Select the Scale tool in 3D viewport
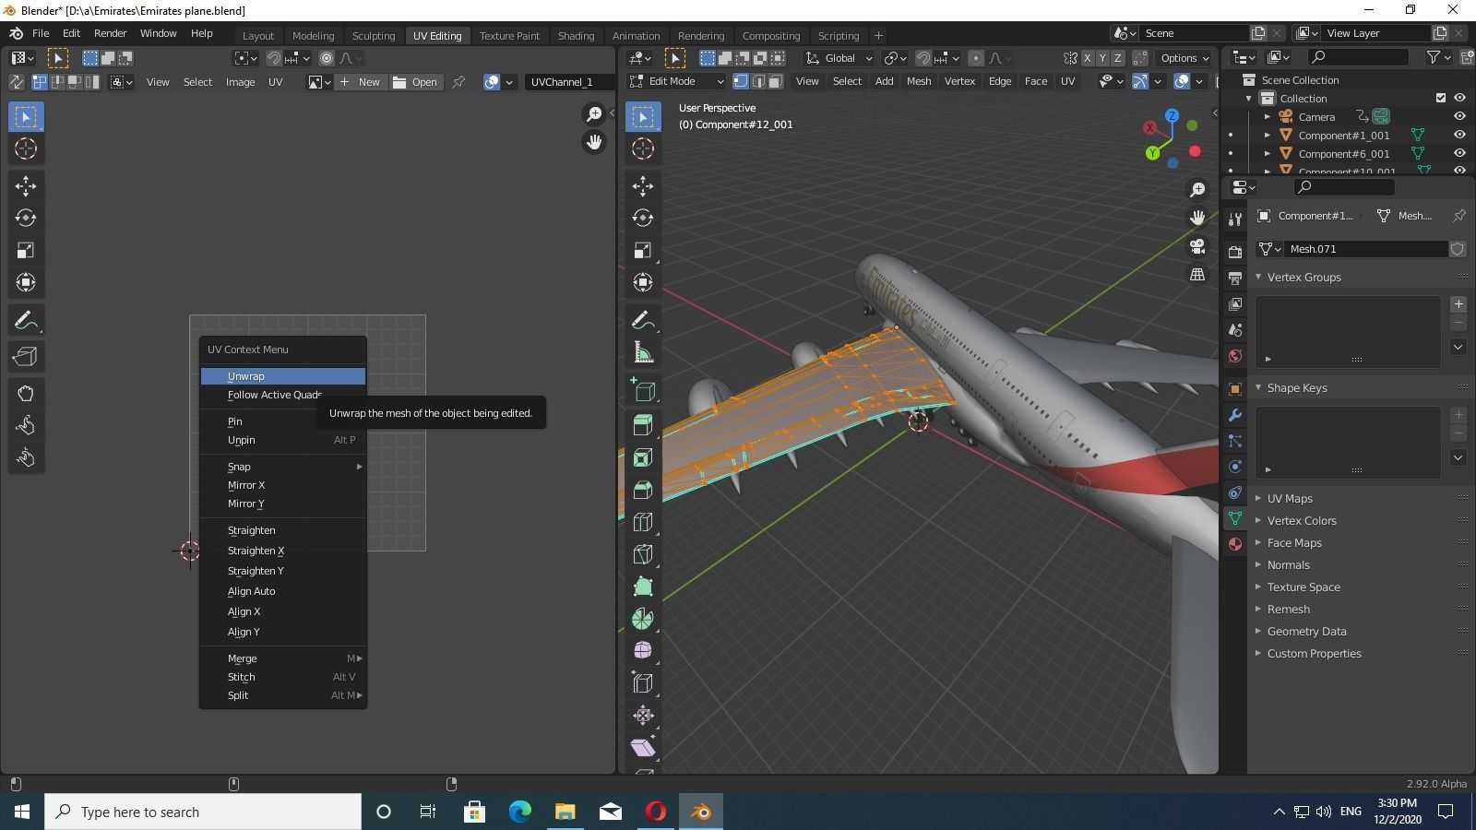The height and width of the screenshot is (830, 1476). tap(643, 250)
